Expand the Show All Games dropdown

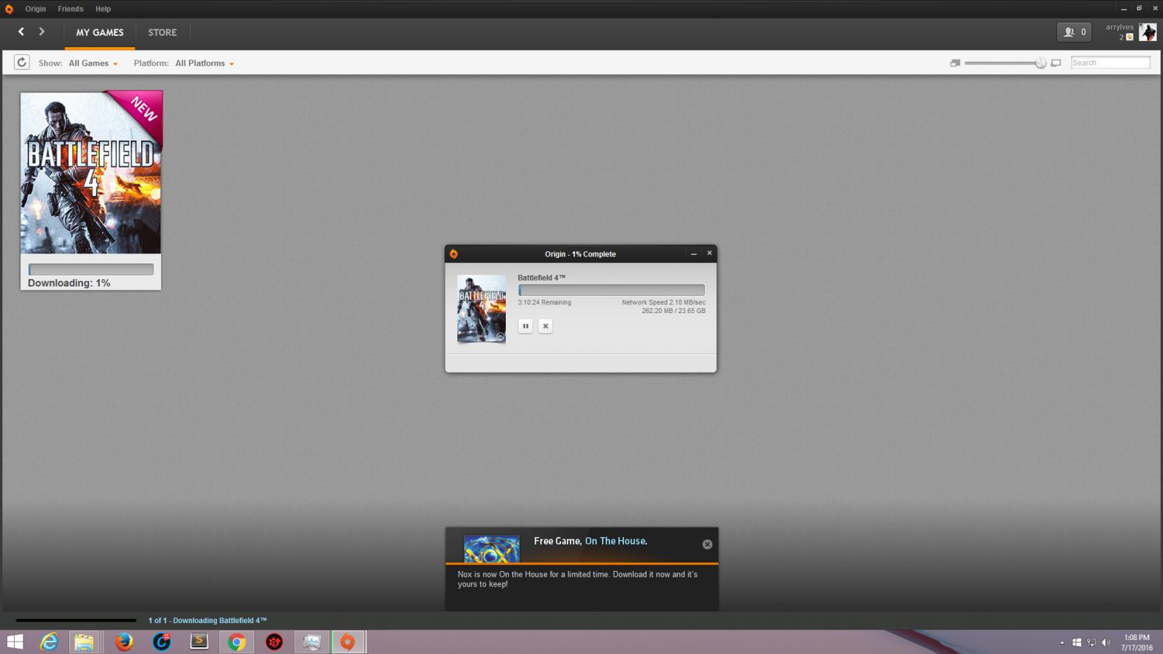(93, 63)
